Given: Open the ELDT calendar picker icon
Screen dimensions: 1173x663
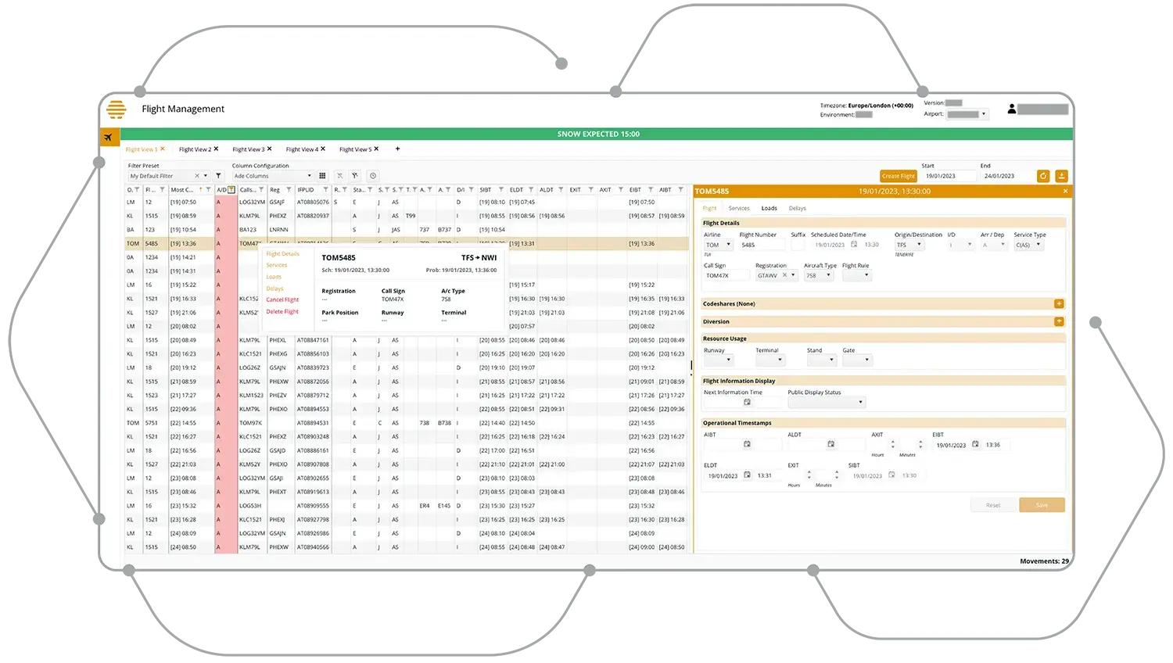Looking at the screenshot, I should tap(747, 475).
